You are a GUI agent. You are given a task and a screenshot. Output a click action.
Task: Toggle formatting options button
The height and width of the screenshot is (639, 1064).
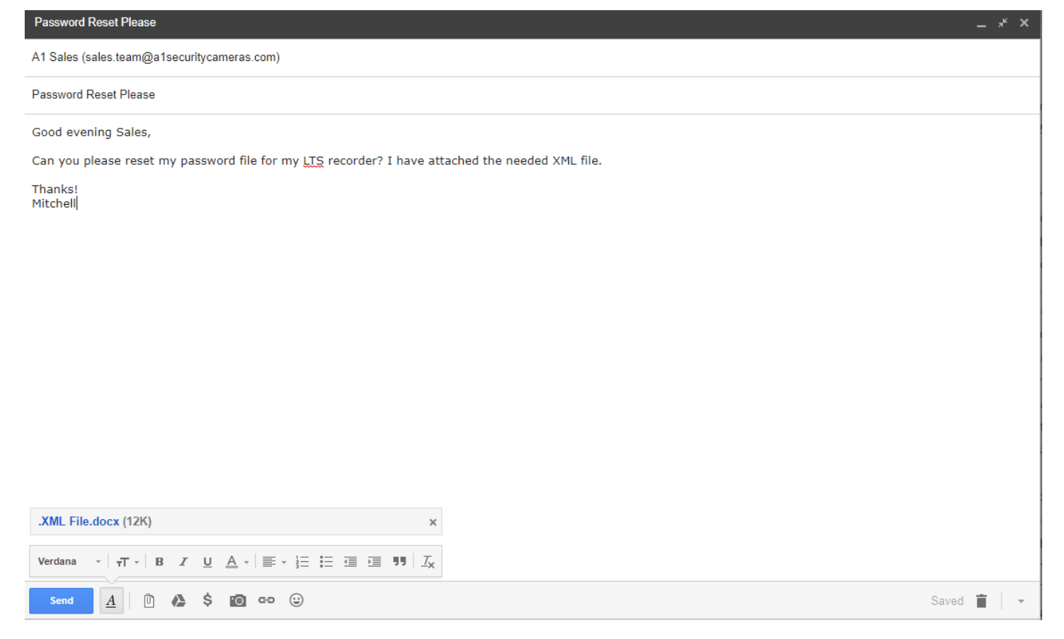point(111,601)
